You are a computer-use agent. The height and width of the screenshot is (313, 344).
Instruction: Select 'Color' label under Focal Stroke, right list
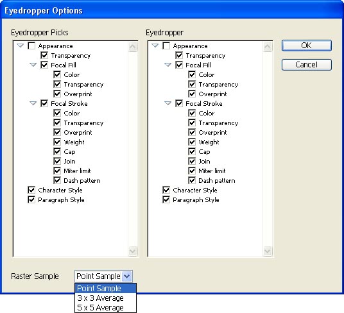[207, 113]
